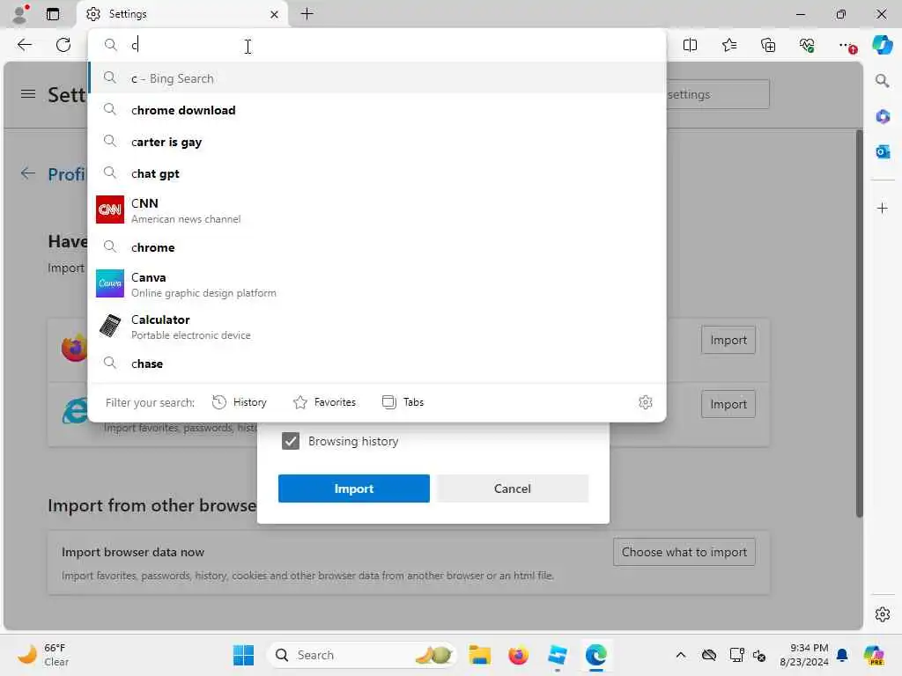
Task: Click the search settings field
Action: [717, 94]
